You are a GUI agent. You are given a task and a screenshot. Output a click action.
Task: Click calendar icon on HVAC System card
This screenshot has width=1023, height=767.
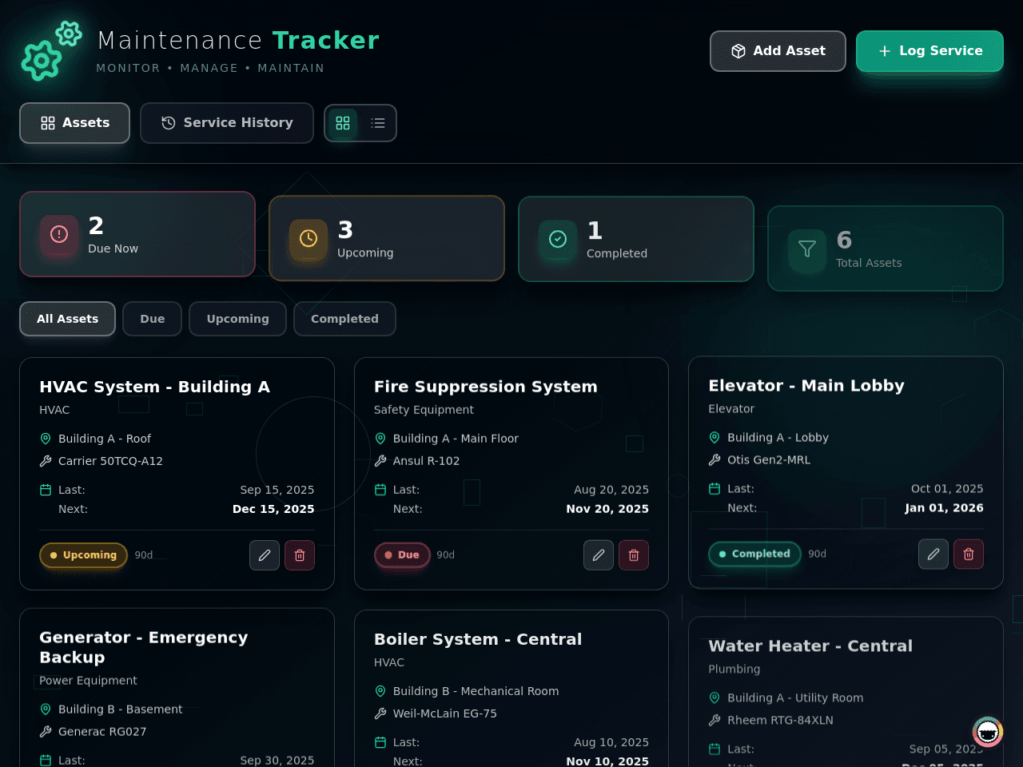pos(46,490)
